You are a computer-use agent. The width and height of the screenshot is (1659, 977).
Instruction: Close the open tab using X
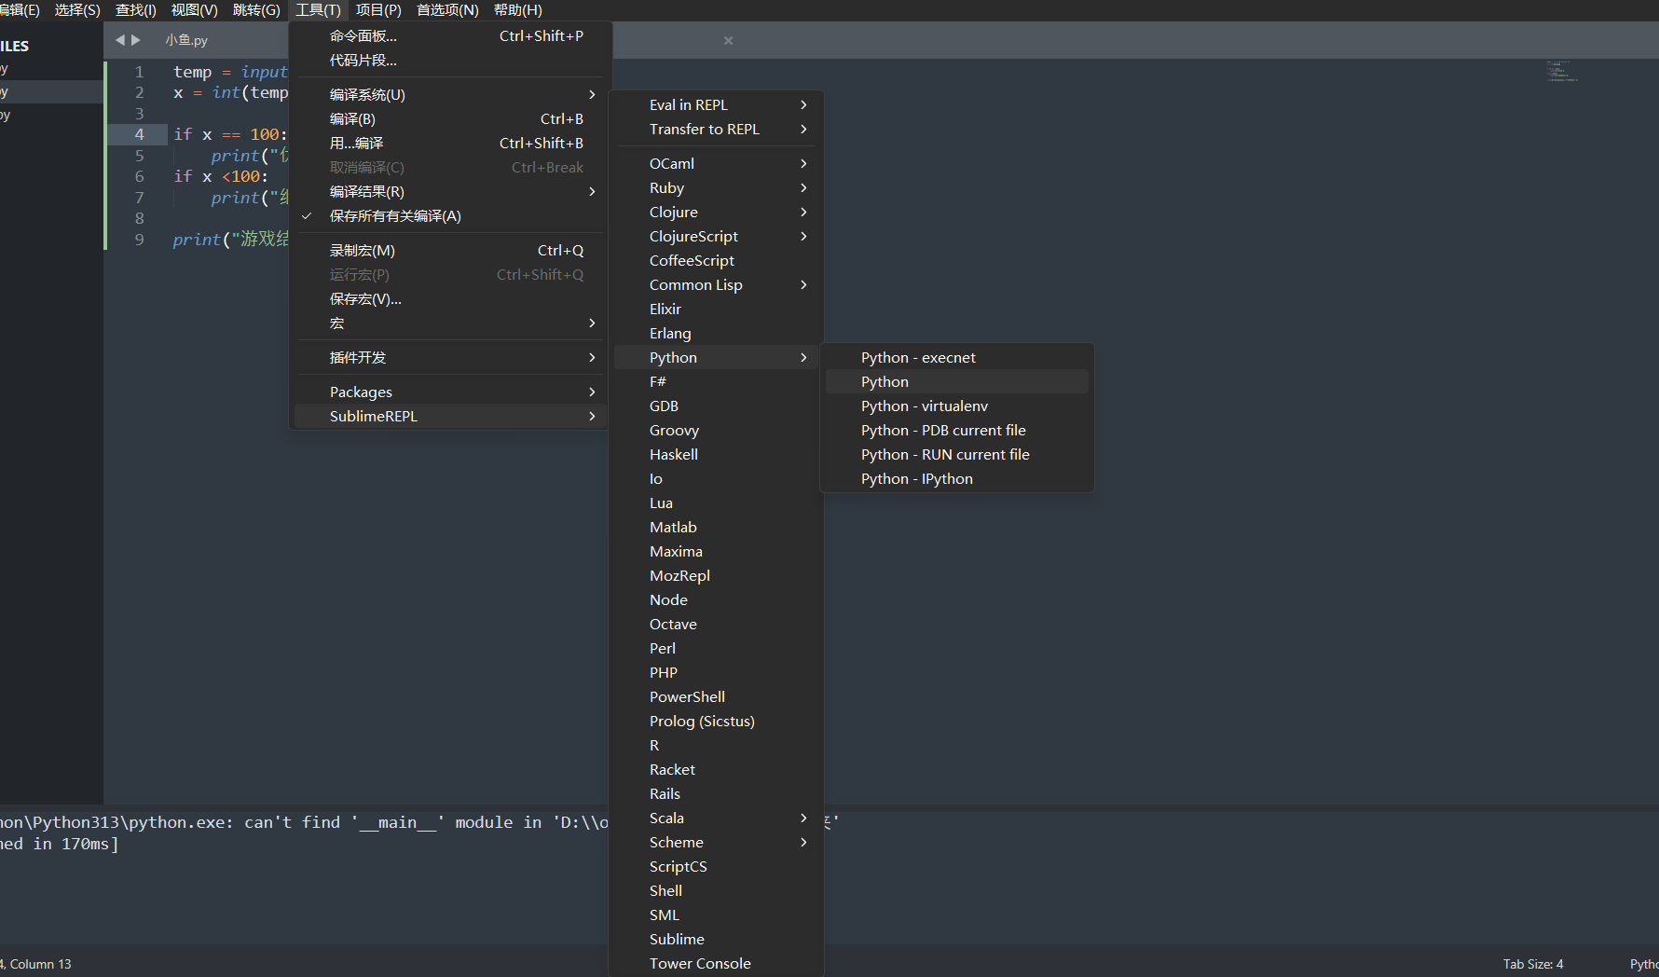[x=728, y=40]
